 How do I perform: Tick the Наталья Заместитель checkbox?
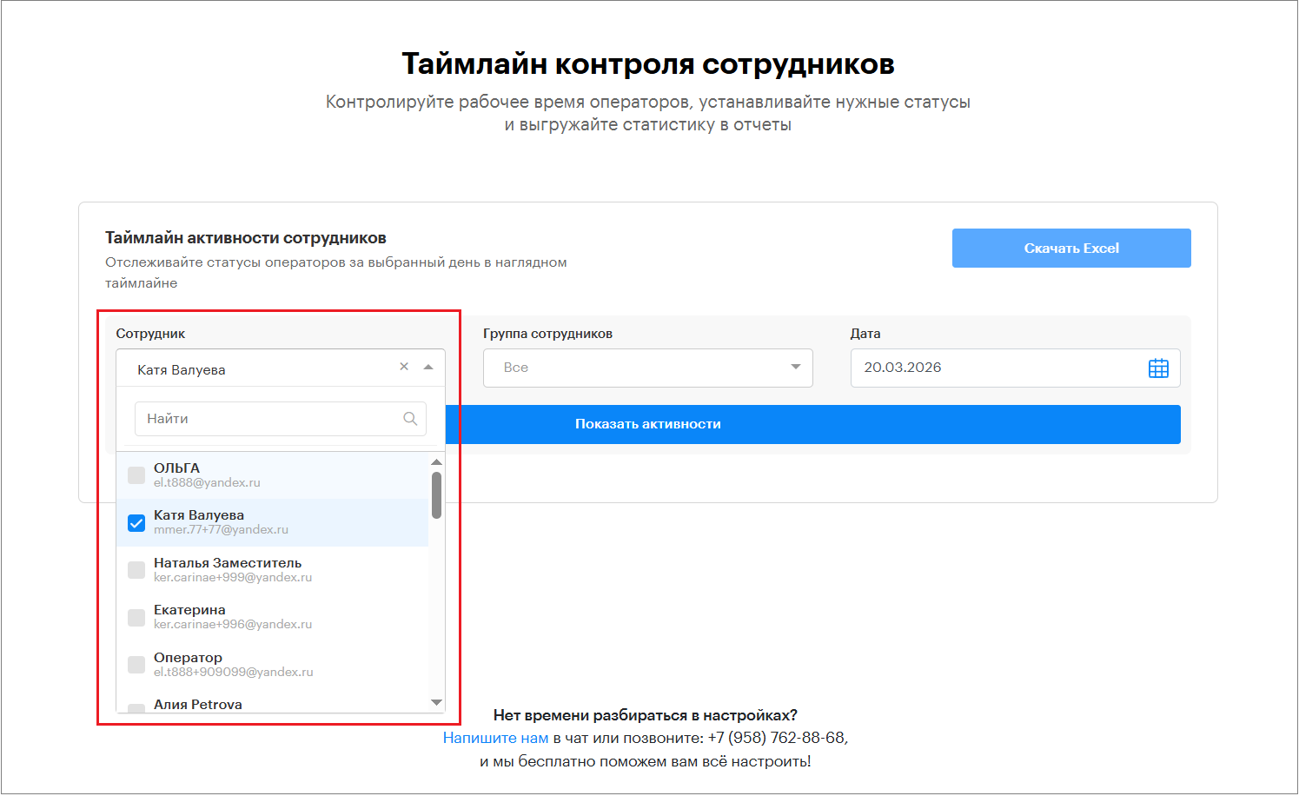click(136, 570)
